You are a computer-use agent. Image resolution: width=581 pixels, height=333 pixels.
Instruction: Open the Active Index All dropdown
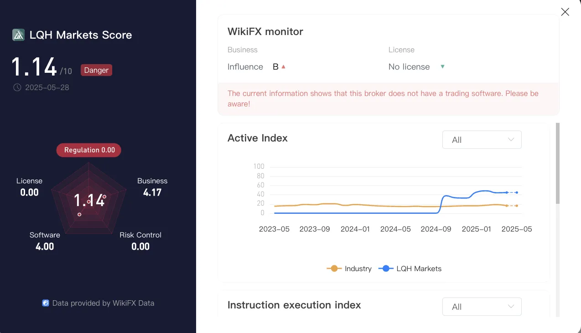482,140
